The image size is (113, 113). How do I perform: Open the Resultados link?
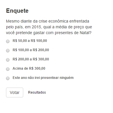pyautogui.click(x=37, y=92)
